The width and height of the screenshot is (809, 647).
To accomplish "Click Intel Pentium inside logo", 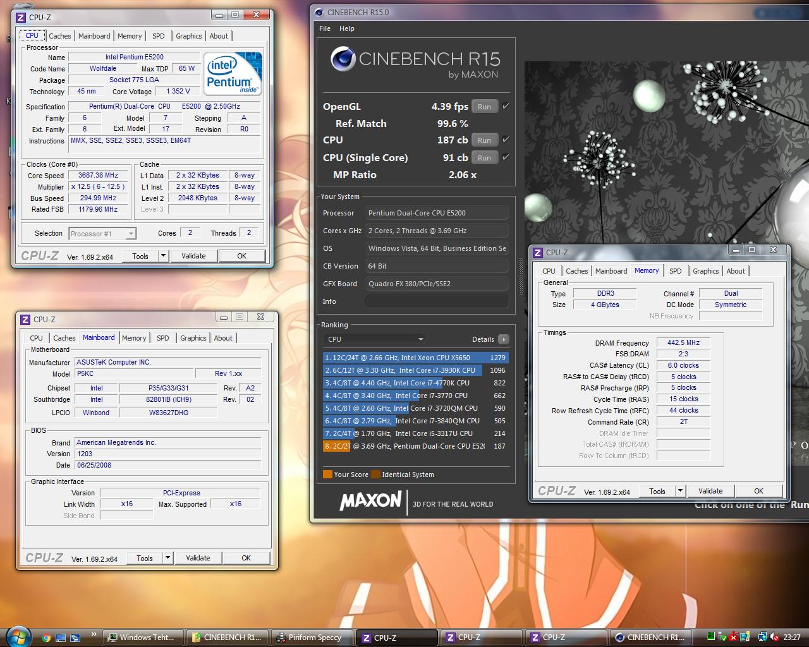I will coord(231,73).
